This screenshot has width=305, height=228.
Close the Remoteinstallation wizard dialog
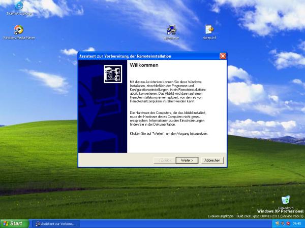(223, 56)
